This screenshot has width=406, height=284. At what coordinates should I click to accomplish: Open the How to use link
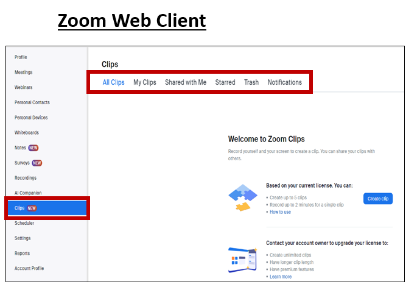click(x=280, y=212)
